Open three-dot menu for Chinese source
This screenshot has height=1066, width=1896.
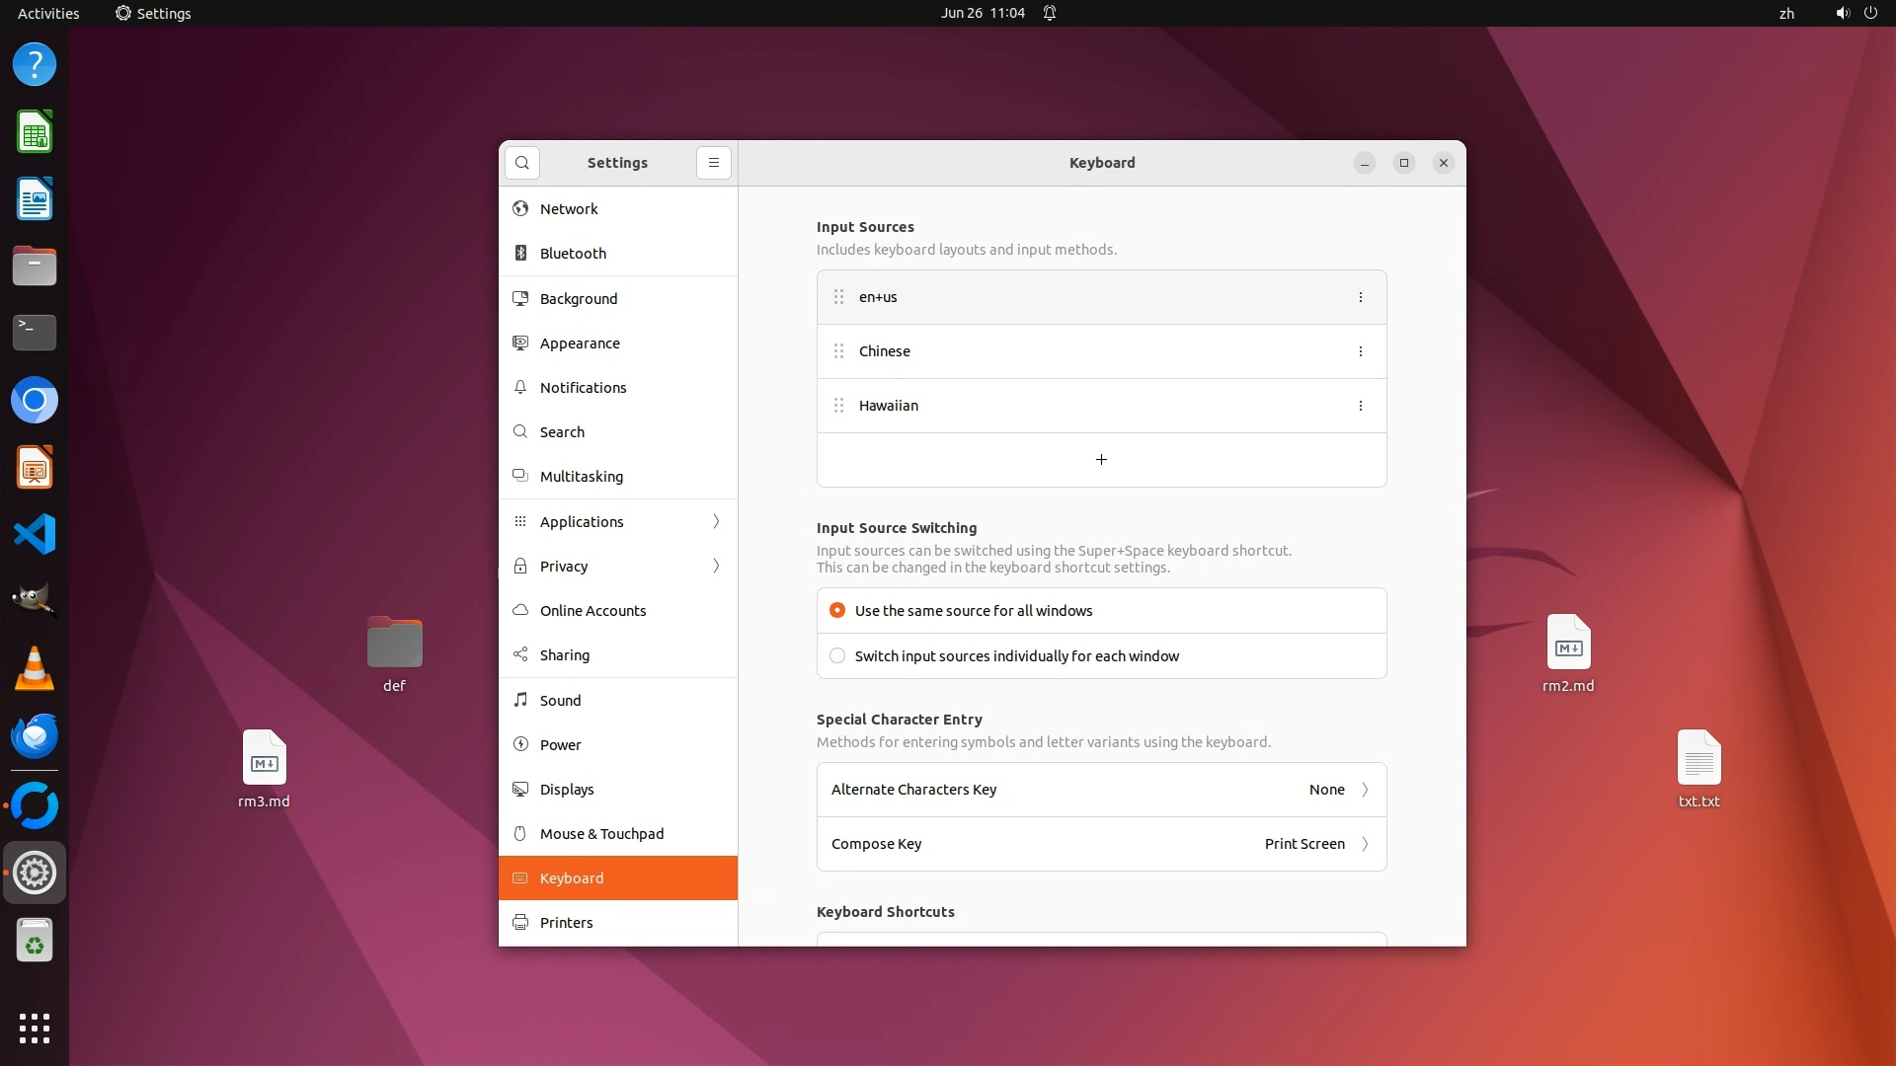[x=1360, y=351]
